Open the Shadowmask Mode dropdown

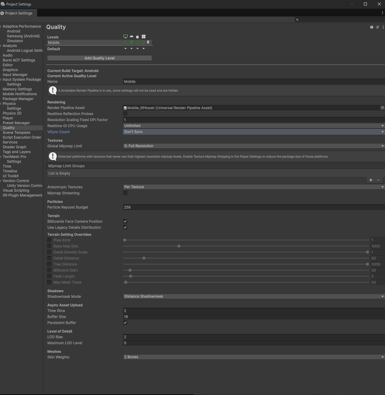253,296
